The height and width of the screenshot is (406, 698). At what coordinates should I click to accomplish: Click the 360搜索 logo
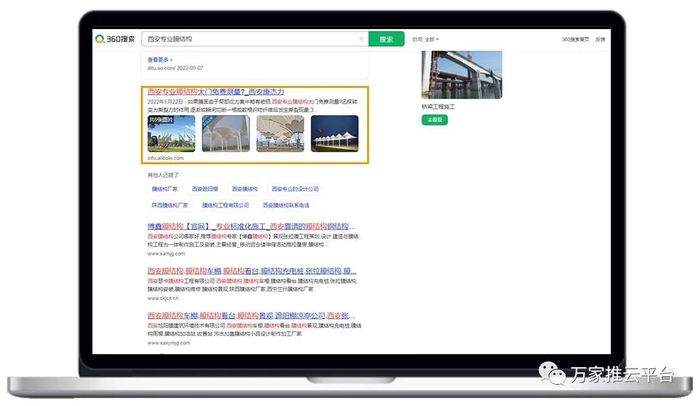(116, 39)
